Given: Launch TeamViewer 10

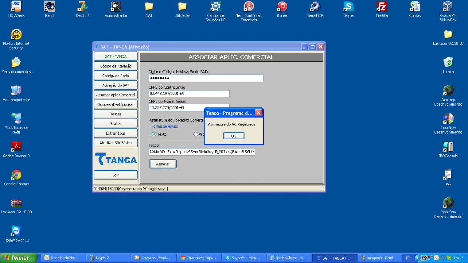Looking at the screenshot, I should click(x=16, y=231).
